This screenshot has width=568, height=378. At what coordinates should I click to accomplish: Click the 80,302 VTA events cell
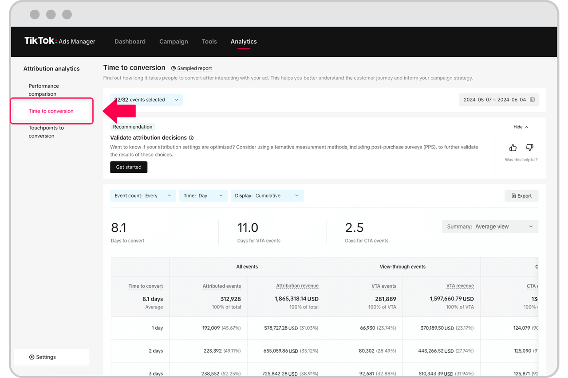coord(378,351)
